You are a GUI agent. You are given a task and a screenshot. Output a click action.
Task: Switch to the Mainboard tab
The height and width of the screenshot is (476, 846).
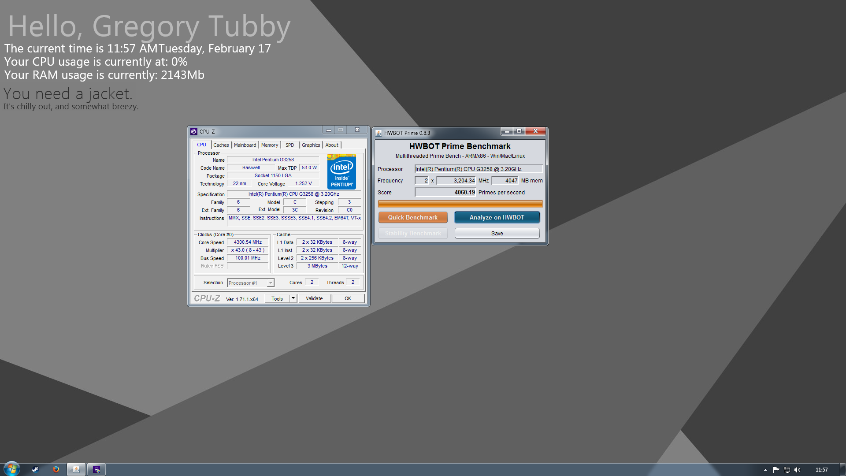[x=245, y=145]
